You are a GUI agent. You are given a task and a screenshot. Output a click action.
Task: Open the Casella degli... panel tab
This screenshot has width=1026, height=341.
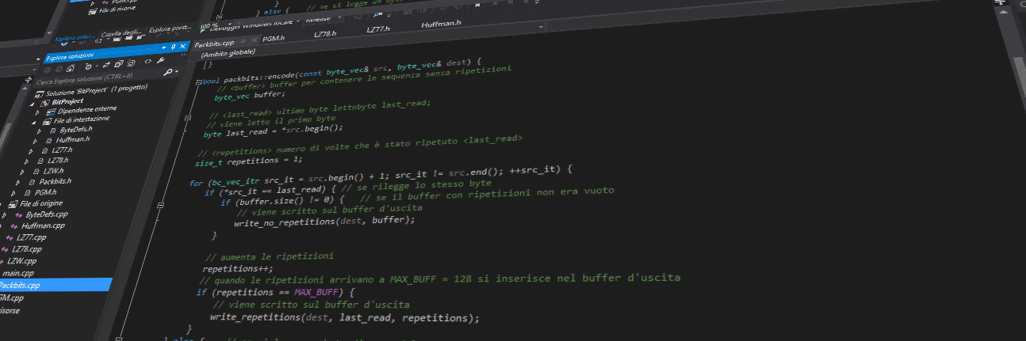[121, 33]
